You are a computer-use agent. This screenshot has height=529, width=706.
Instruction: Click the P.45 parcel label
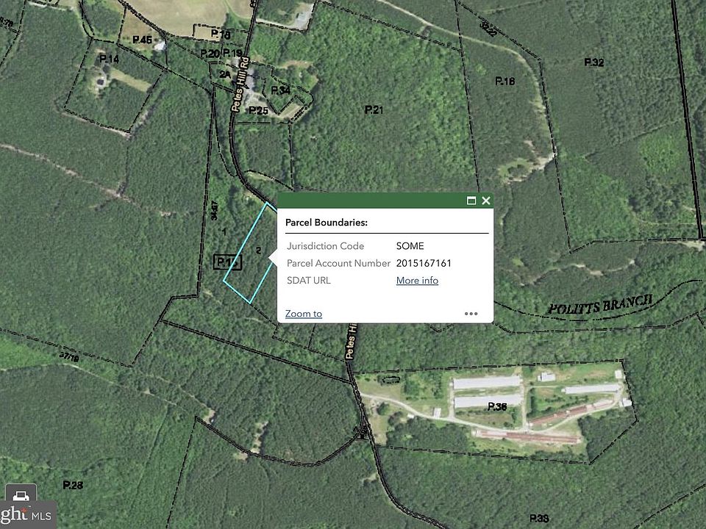click(142, 40)
